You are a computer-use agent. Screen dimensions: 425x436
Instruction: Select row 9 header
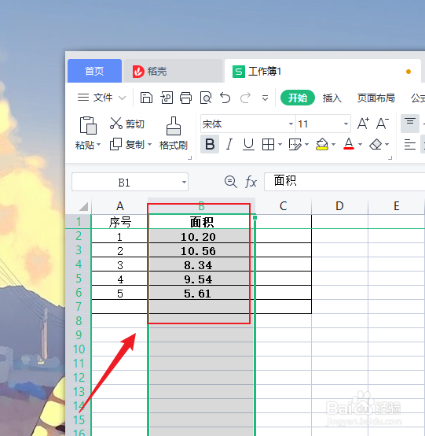[x=79, y=334]
